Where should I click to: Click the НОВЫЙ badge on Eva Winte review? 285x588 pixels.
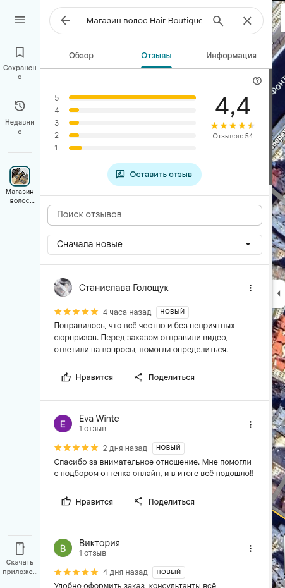[x=168, y=448]
